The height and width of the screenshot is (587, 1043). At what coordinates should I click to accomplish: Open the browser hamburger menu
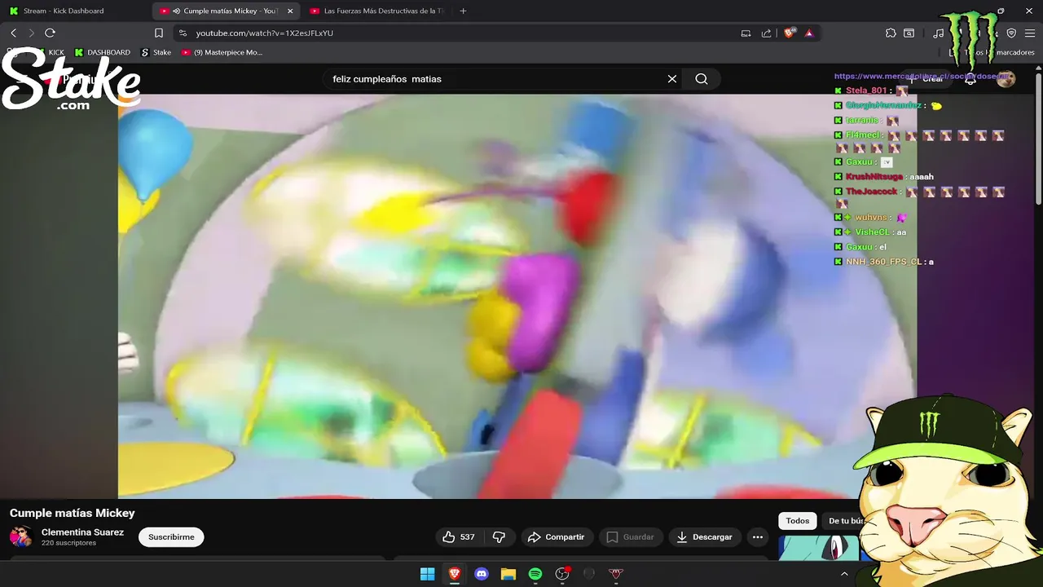(1030, 33)
